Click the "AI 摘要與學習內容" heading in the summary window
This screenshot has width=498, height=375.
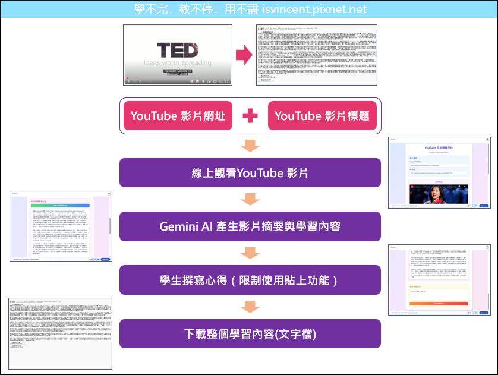click(39, 201)
